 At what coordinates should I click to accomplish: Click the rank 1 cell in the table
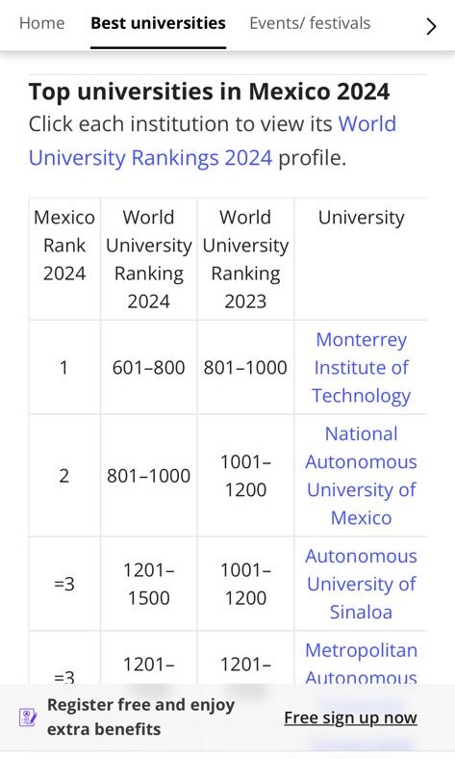(x=63, y=368)
